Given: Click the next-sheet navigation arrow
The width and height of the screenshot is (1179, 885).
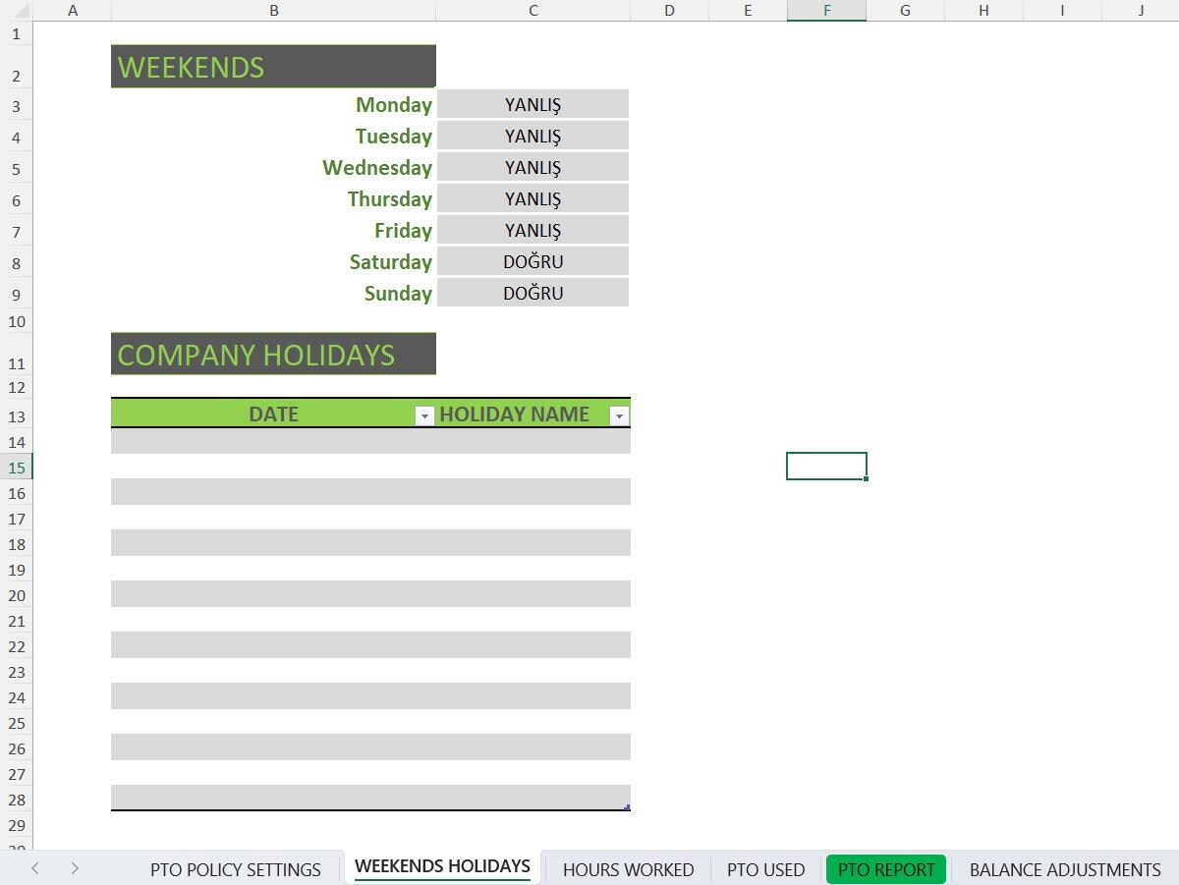Looking at the screenshot, I should (x=75, y=868).
